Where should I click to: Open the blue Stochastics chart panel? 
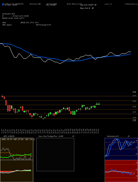pyautogui.click(x=121, y=149)
